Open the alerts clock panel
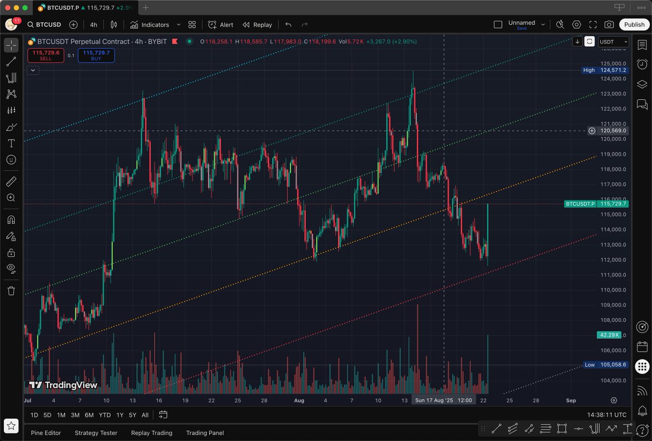Viewport: 652px width, 441px height. [642, 64]
